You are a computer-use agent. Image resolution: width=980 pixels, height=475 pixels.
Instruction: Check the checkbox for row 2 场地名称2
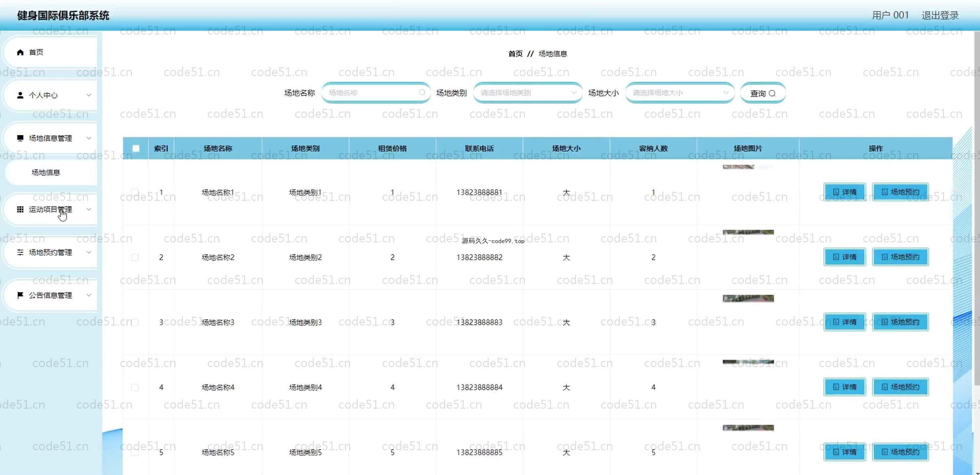[x=135, y=257]
